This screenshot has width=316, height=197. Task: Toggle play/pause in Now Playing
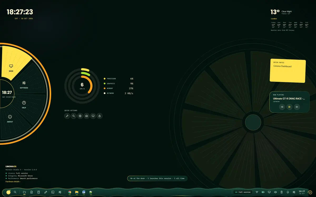(x=289, y=107)
